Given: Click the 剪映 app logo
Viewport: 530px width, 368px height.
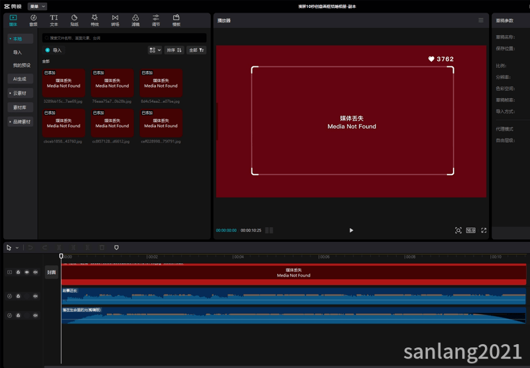Looking at the screenshot, I should (13, 7).
